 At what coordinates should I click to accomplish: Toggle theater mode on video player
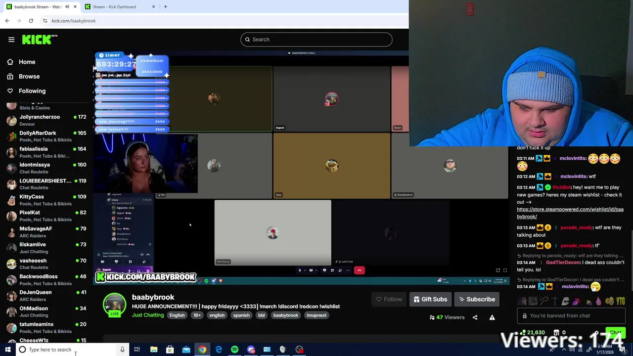pos(497,270)
